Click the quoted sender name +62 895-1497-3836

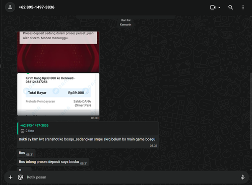pos(34,125)
